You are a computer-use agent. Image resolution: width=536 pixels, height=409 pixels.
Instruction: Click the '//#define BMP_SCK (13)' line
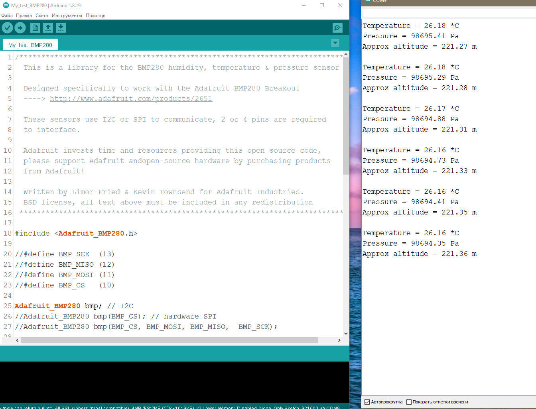65,254
